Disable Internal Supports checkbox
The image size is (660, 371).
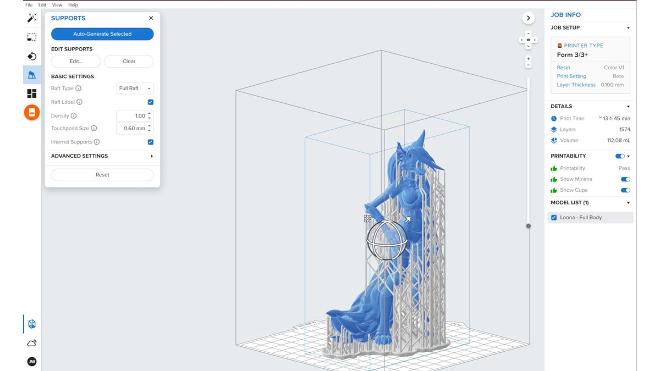click(x=150, y=141)
